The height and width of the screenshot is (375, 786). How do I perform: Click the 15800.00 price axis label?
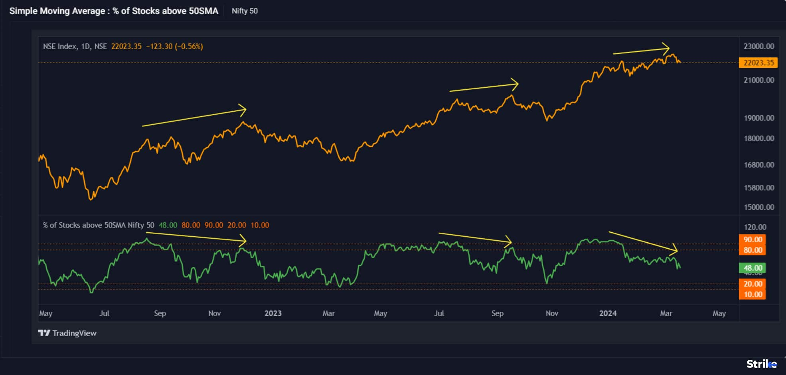coord(758,188)
